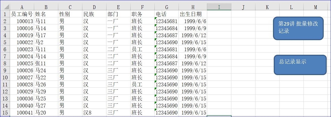Select column G header

click(x=167, y=7)
